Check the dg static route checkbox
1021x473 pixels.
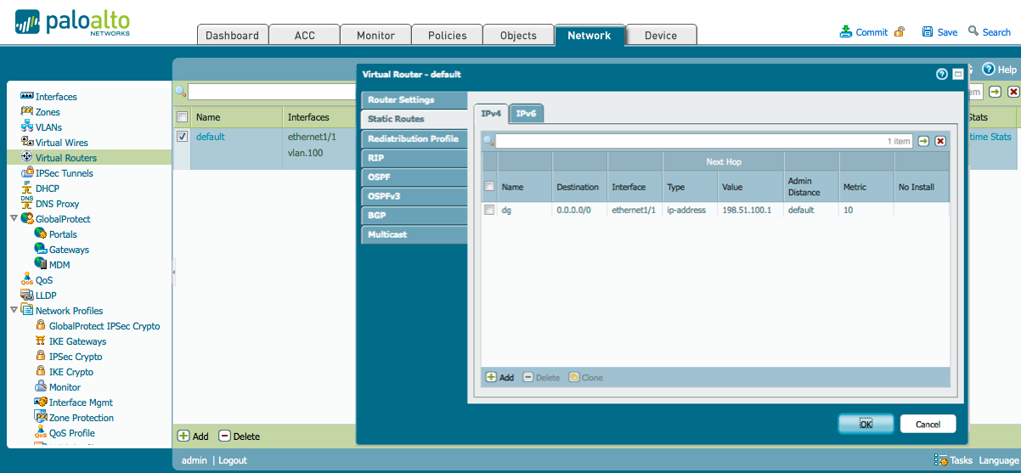[x=489, y=210]
